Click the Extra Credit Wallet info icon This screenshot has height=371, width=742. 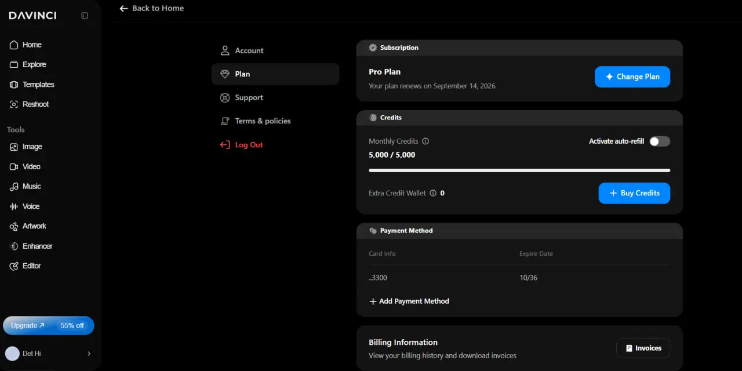click(x=433, y=193)
